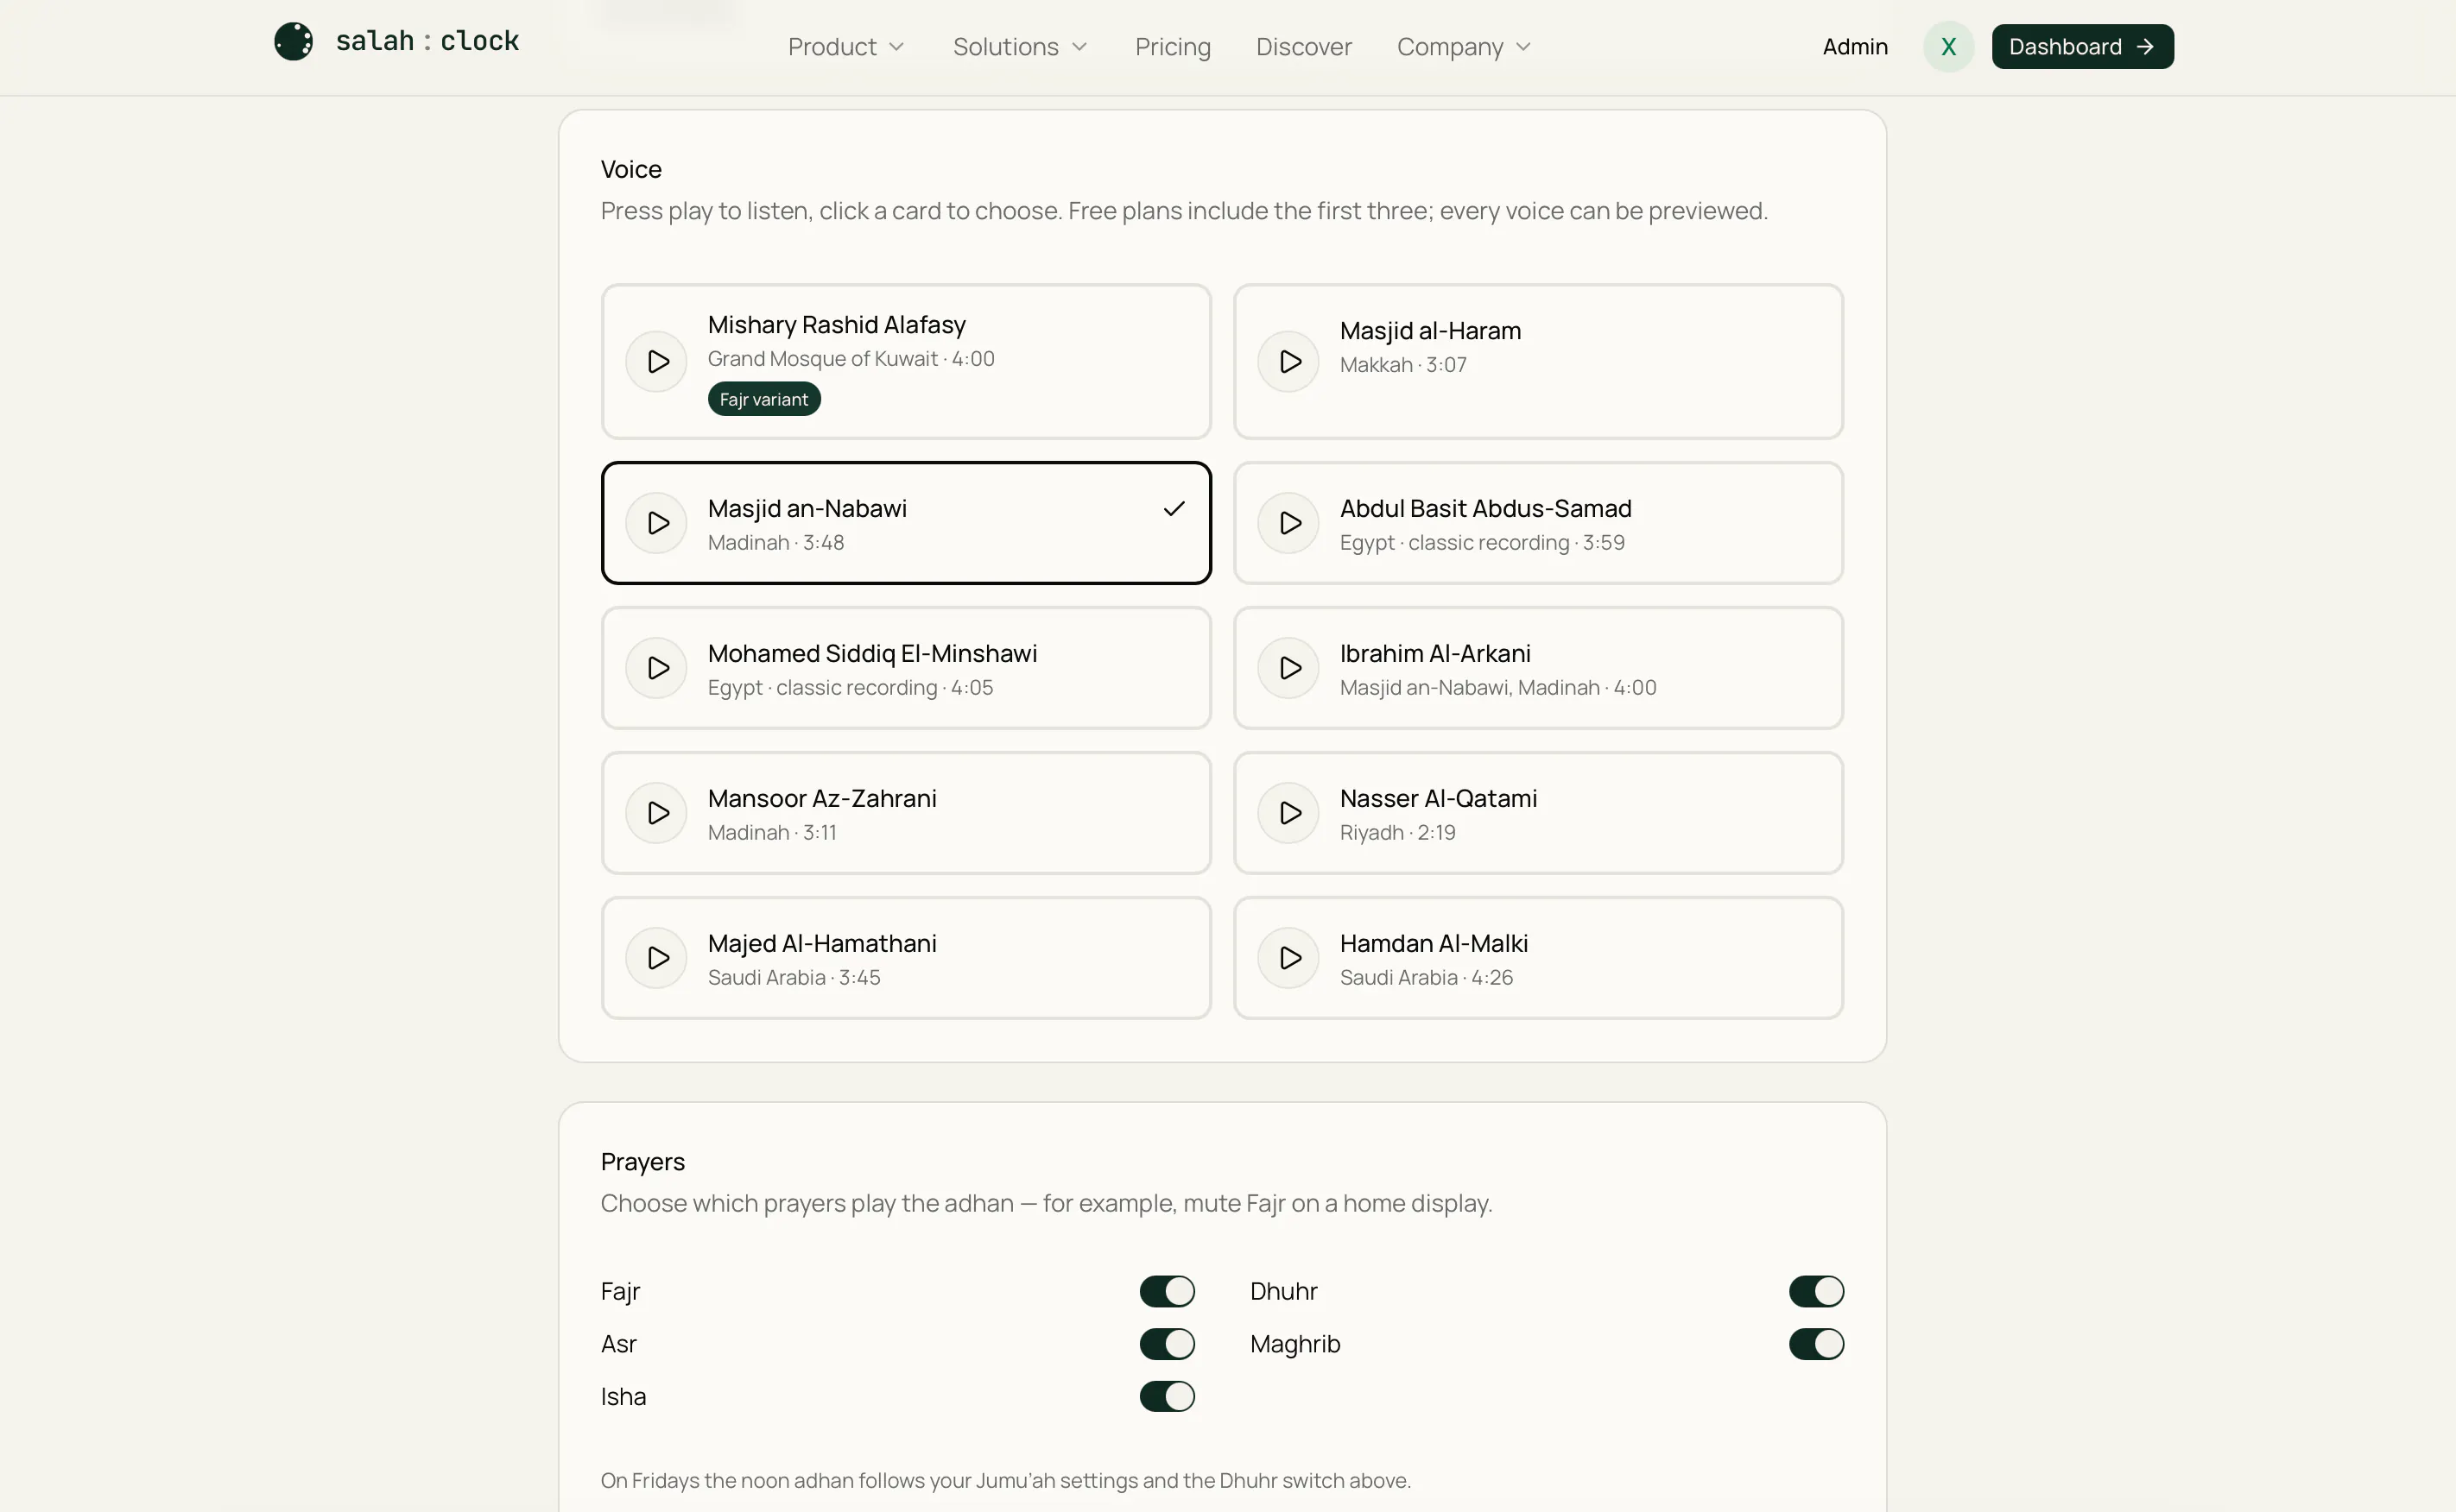The height and width of the screenshot is (1512, 2456).
Task: Choose the Abdul Basit Abdus-Samad voice name
Action: [x=1484, y=508]
